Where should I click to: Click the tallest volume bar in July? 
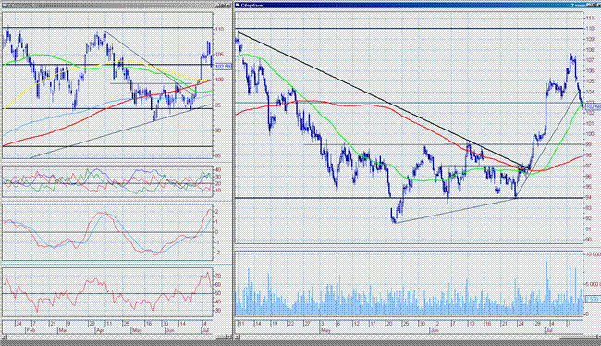pyautogui.click(x=546, y=286)
